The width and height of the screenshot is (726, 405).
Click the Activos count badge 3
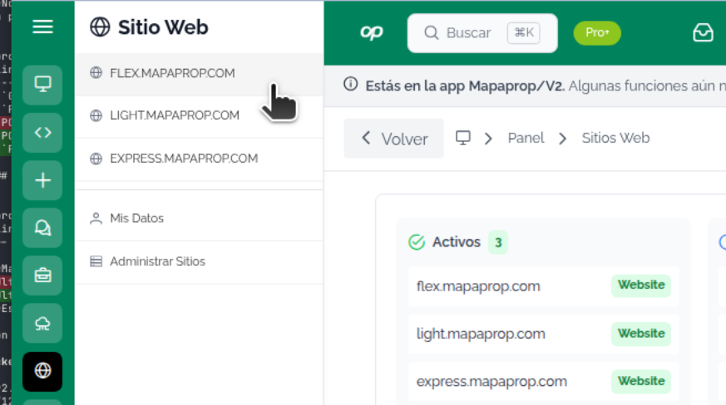click(x=498, y=242)
